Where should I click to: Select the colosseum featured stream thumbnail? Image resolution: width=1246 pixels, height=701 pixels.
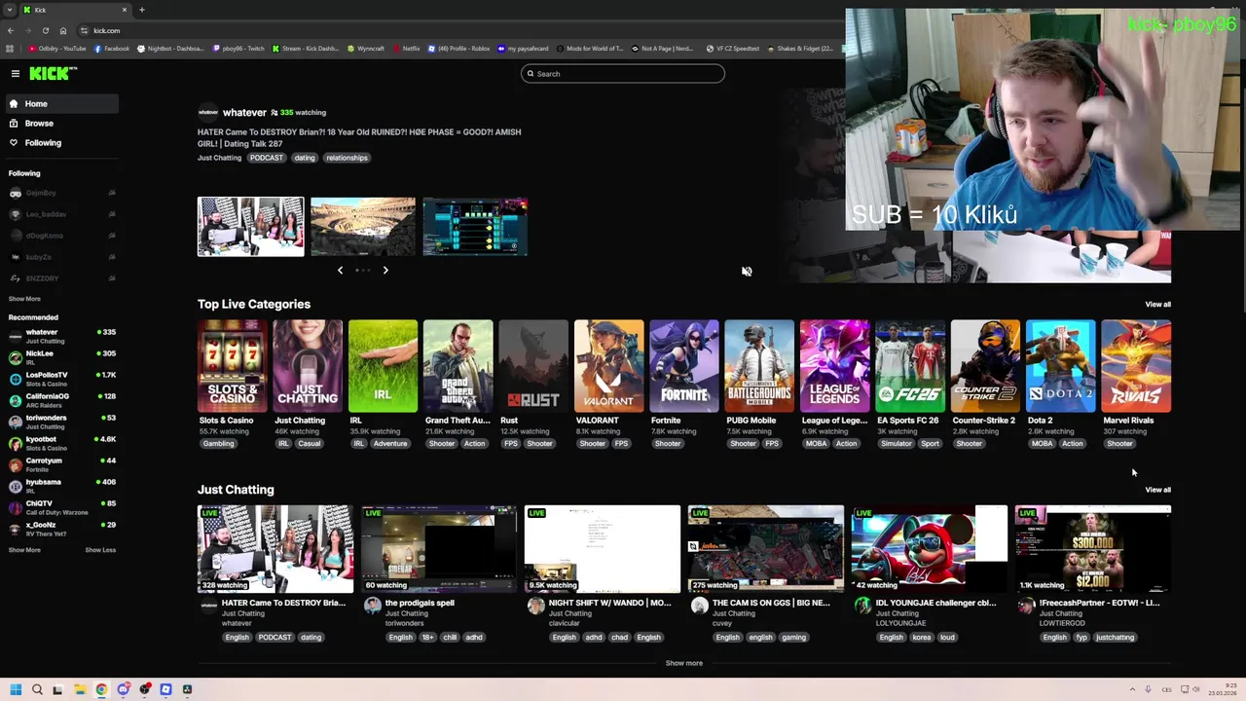pyautogui.click(x=363, y=227)
